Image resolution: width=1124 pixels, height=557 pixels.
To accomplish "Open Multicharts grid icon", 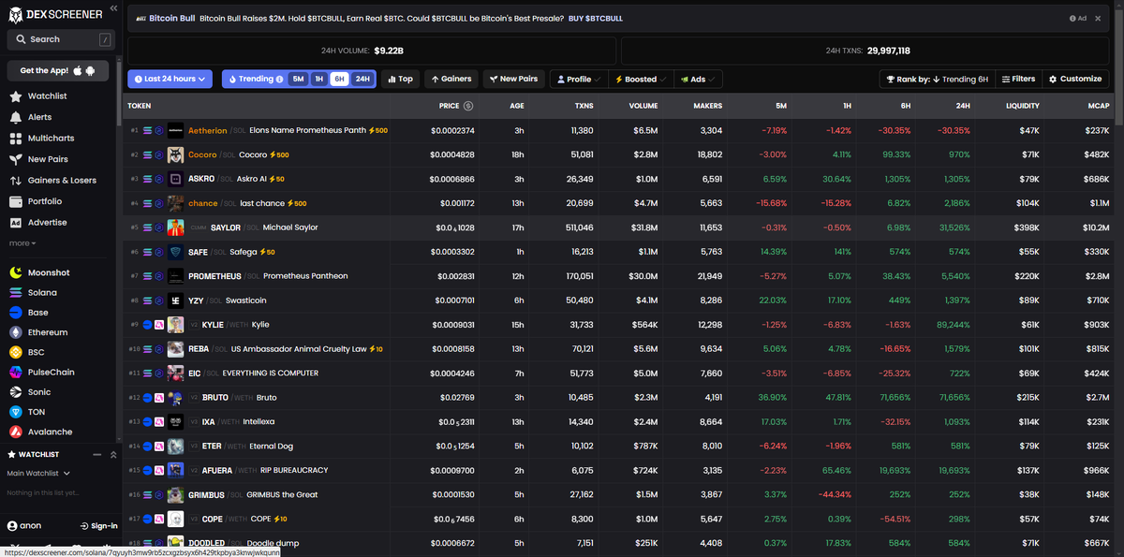I will coord(16,139).
